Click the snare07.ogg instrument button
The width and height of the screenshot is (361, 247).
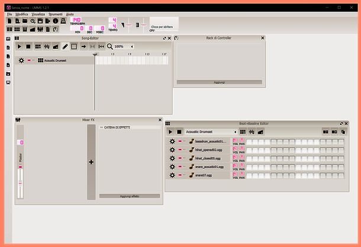click(x=209, y=175)
